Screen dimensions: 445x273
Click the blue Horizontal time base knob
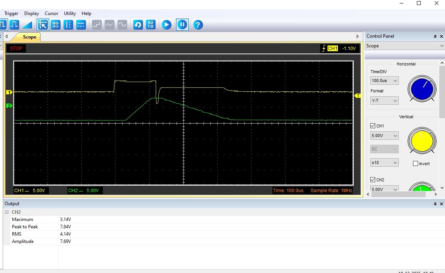coord(422,88)
